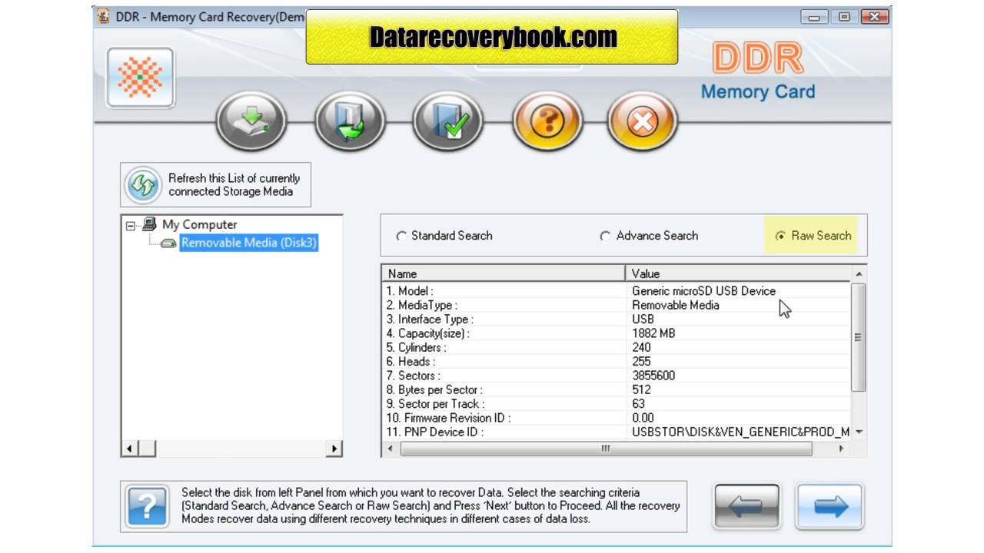Viewport: 984px width, 553px height.
Task: Click the Value column header
Action: [738, 273]
